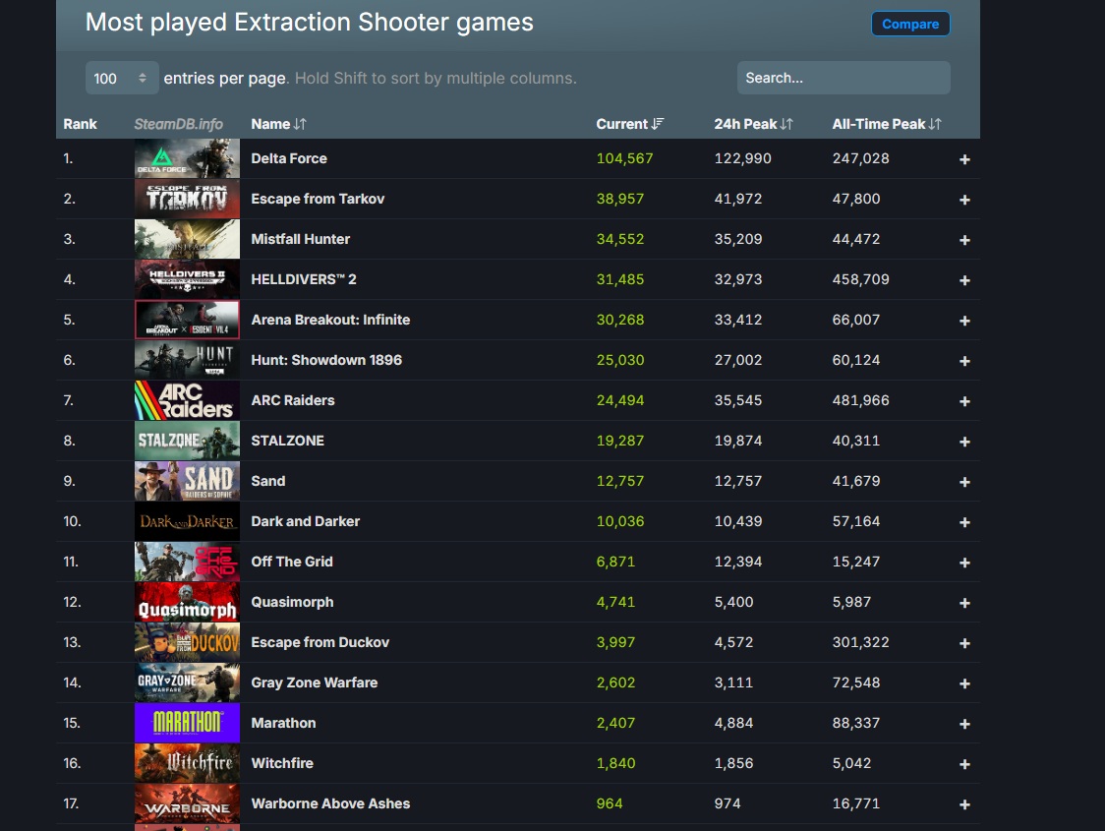This screenshot has height=831, width=1105.
Task: Click the Off The Grid thumbnail
Action: coord(187,562)
